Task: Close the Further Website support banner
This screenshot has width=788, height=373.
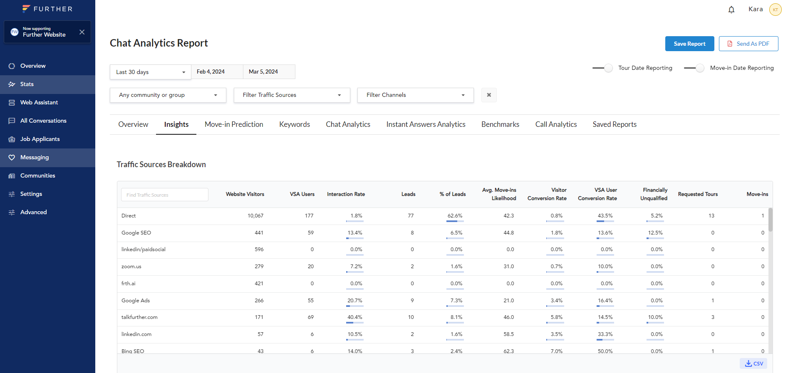Action: pyautogui.click(x=82, y=32)
